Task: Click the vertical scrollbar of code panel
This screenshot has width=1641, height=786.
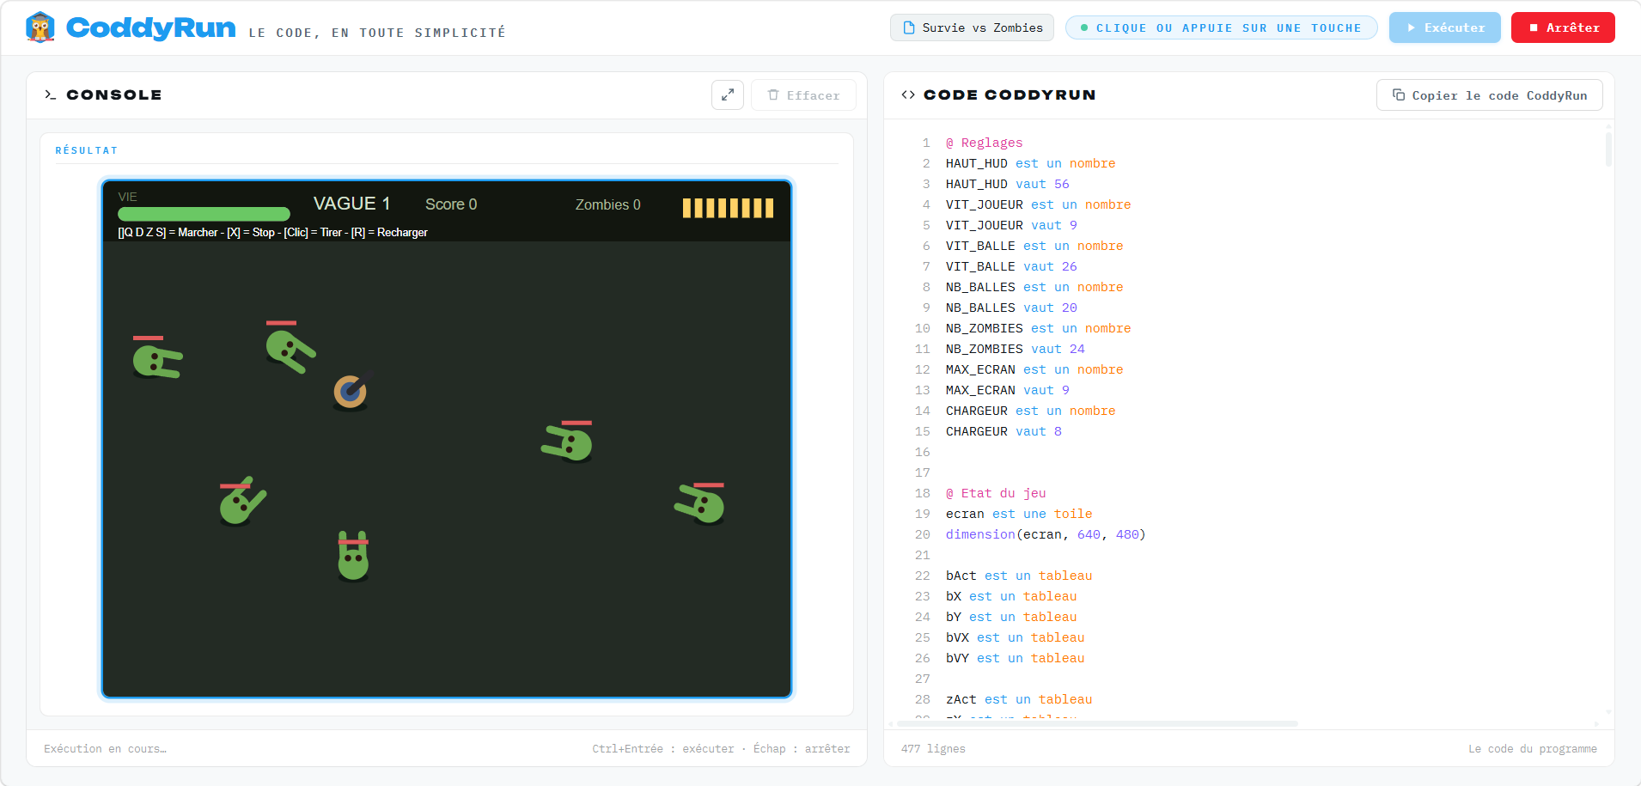Action: [x=1608, y=146]
